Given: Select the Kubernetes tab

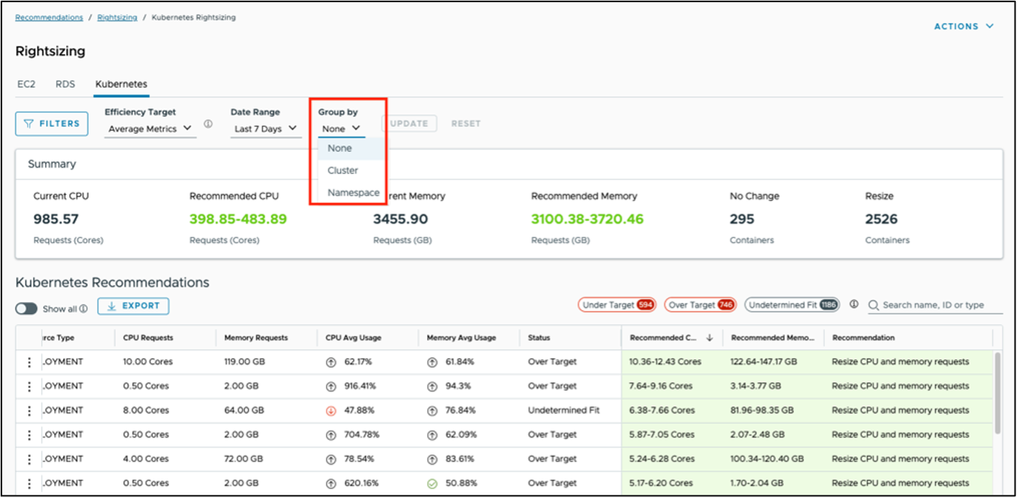Looking at the screenshot, I should pos(121,84).
